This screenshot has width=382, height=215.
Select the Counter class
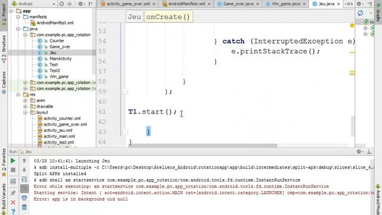(51, 41)
